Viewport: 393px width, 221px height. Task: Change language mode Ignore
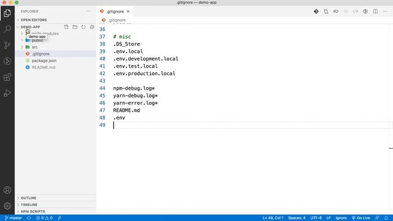[341, 218]
